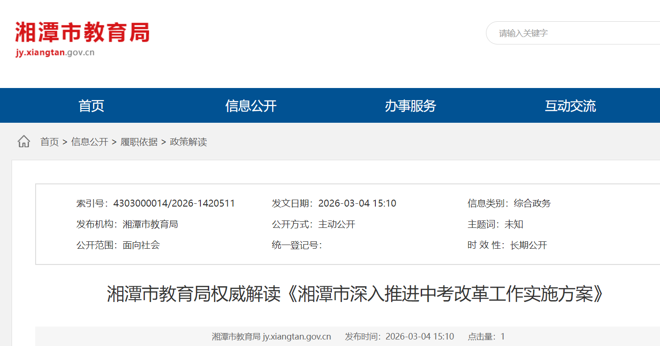Click the 信息类别 value 综合政务
660x346 pixels.
(532, 203)
